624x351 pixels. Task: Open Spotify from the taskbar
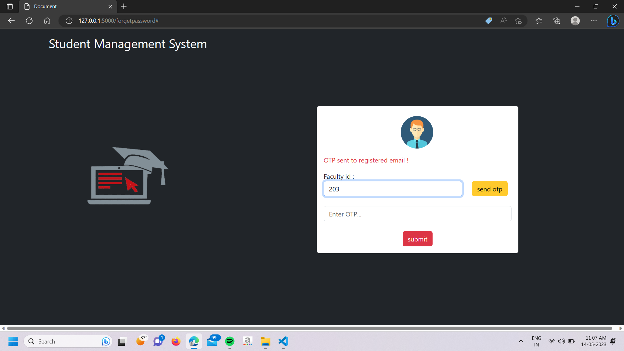[230, 341]
